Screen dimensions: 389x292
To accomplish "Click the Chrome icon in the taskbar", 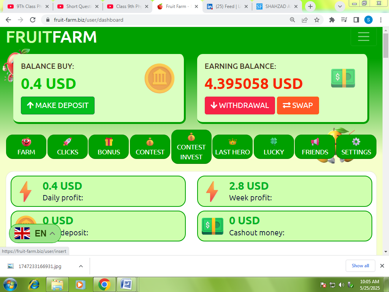I will [104, 284].
